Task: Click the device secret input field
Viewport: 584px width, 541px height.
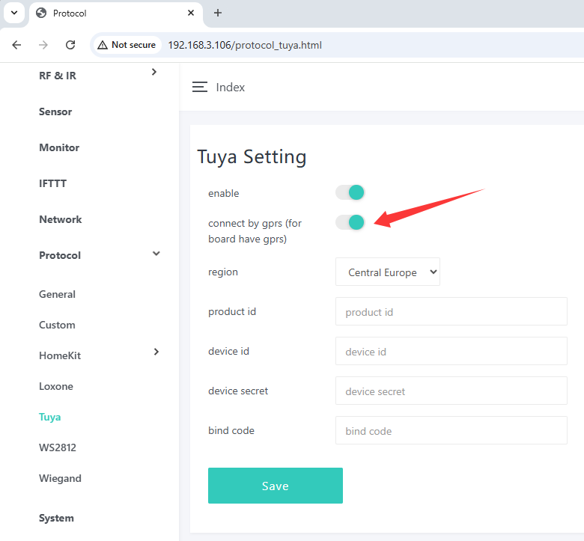Action: [x=451, y=391]
